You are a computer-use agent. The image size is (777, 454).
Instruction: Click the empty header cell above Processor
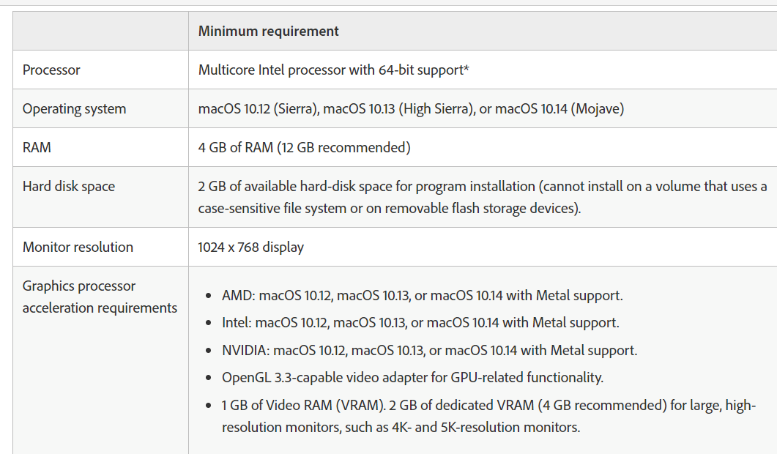pos(100,31)
